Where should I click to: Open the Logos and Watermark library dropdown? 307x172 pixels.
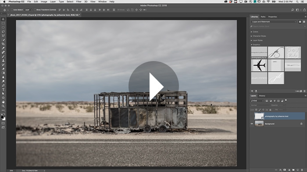tap(274, 22)
